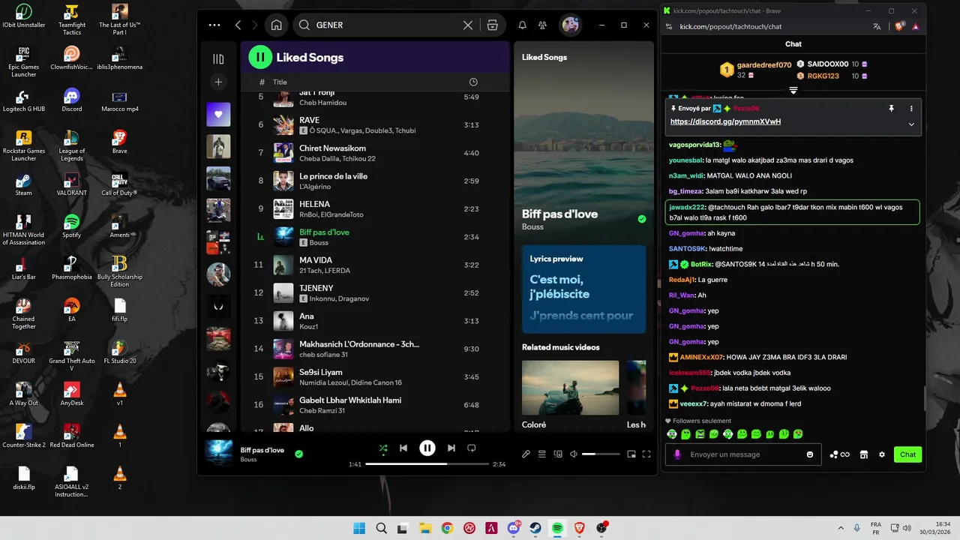Screen dimensions: 960x540
Task: Open FL Studio 20 desktop icon
Action: coord(119,352)
